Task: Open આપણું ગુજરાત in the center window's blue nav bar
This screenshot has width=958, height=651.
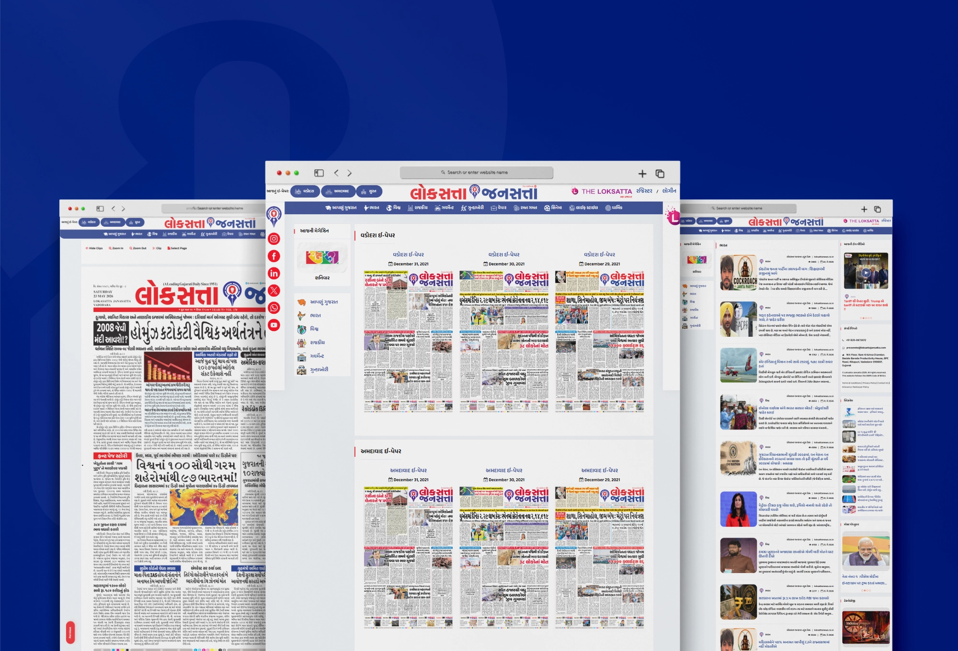Action: [x=341, y=208]
